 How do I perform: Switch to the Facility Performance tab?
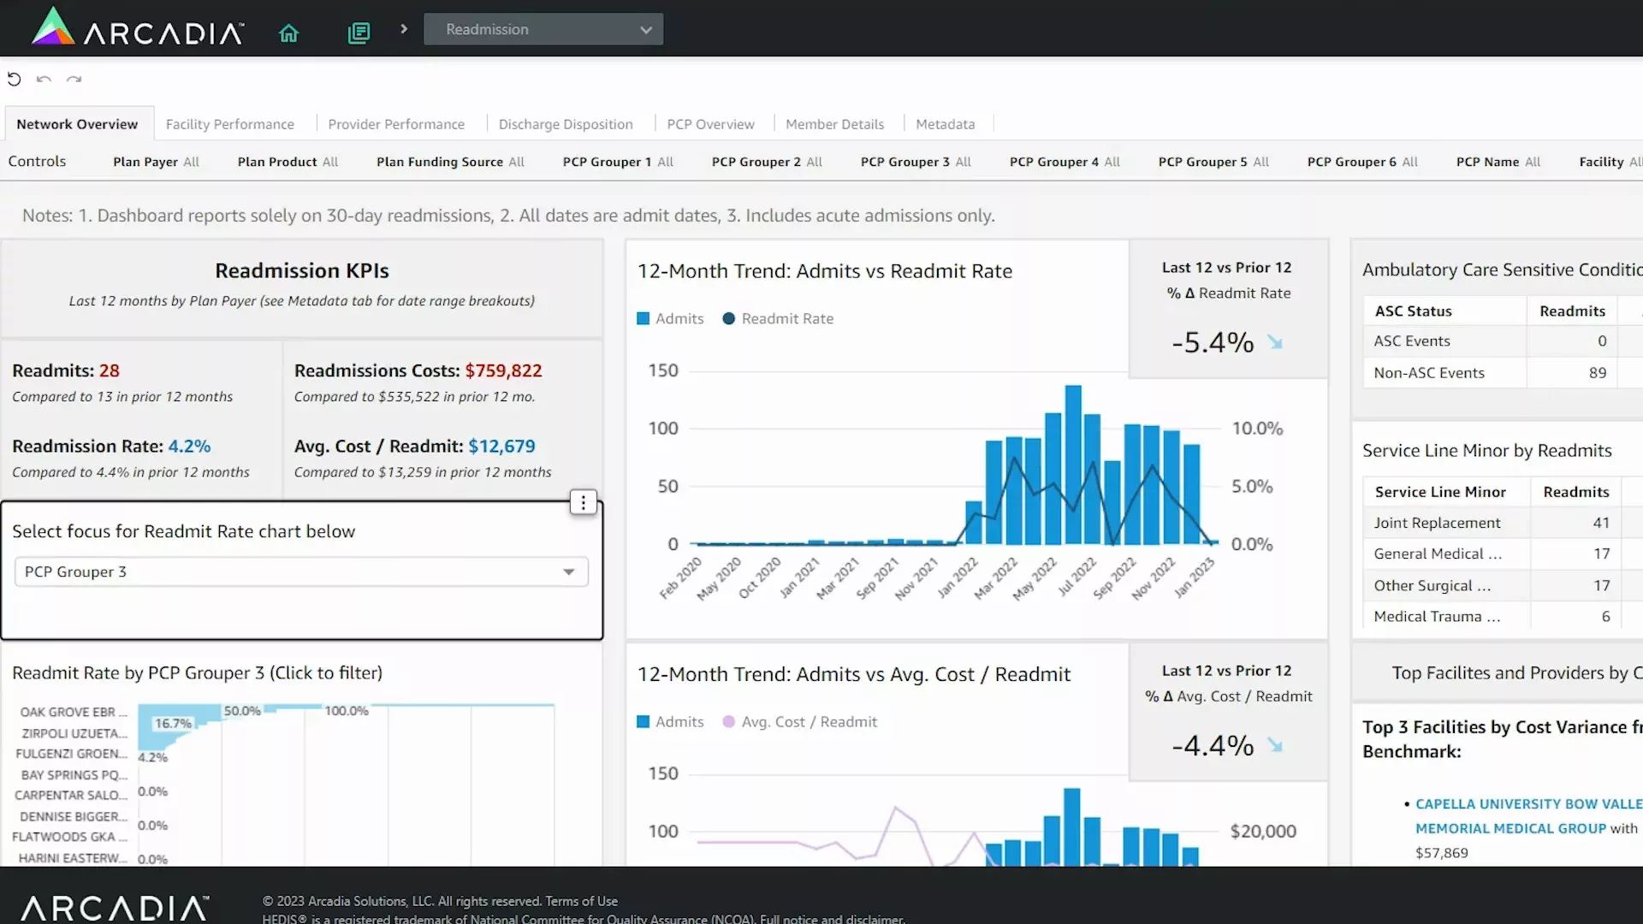[x=229, y=124]
